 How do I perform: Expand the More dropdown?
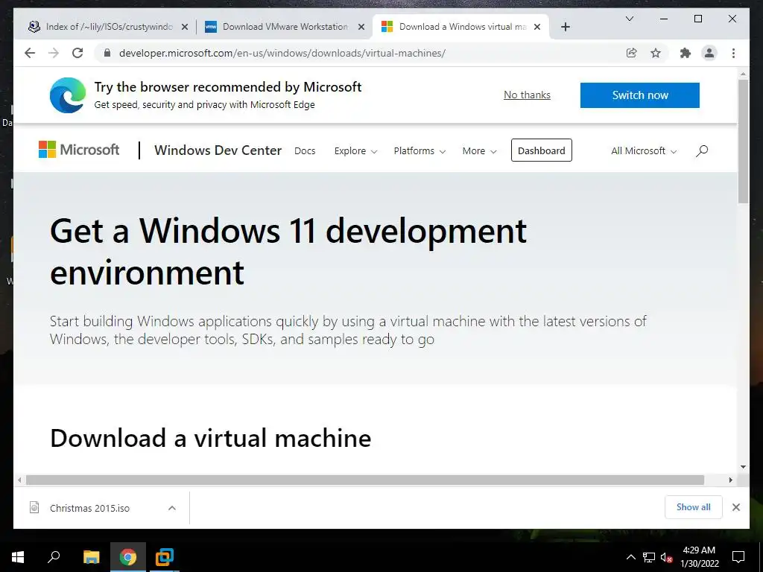479,150
